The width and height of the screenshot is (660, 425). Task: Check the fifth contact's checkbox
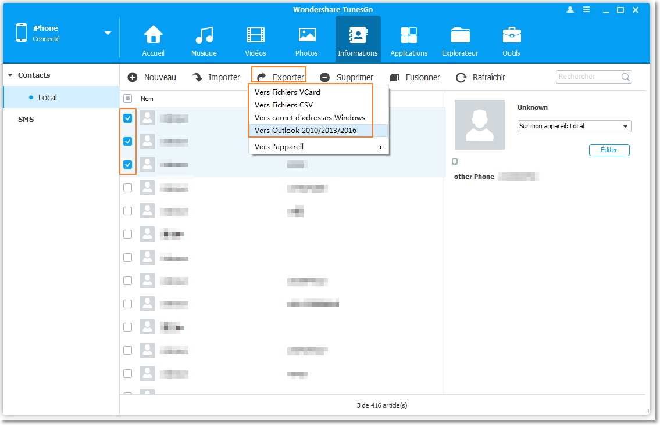[127, 211]
